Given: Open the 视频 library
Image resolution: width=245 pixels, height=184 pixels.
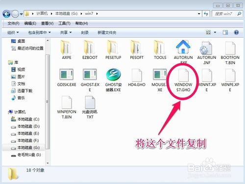Looking at the screenshot, I should tap(18, 70).
